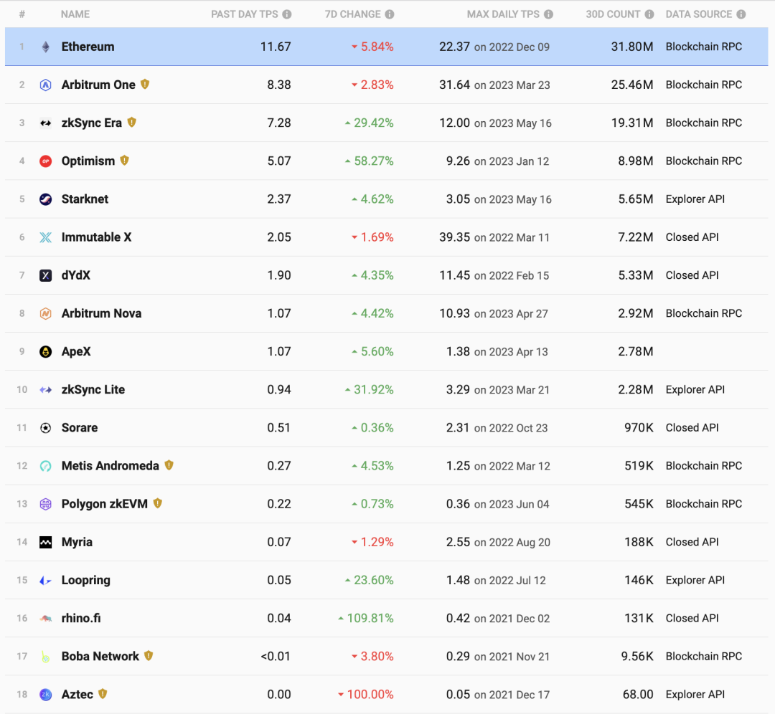Click the verification shield beside Arbitrum One
The image size is (775, 714).
145,84
